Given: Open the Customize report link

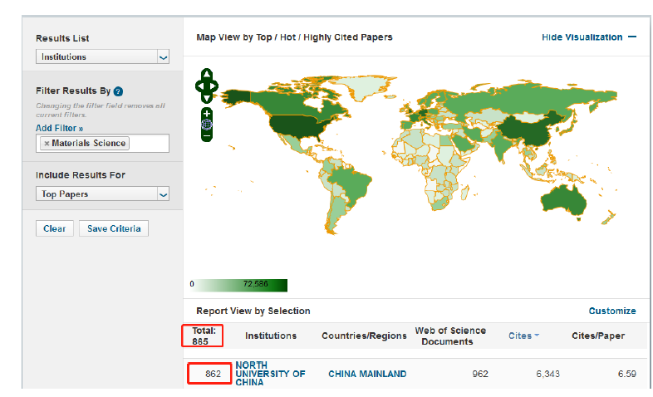Looking at the screenshot, I should click(611, 311).
